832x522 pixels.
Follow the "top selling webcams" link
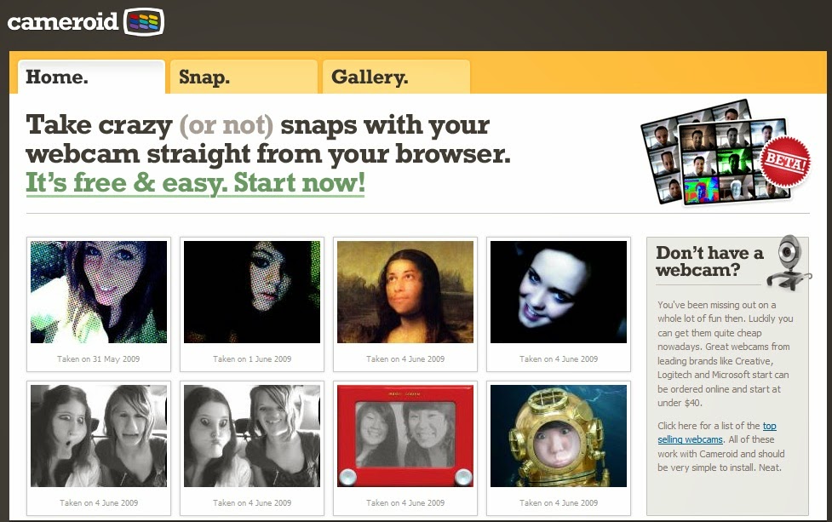click(717, 433)
